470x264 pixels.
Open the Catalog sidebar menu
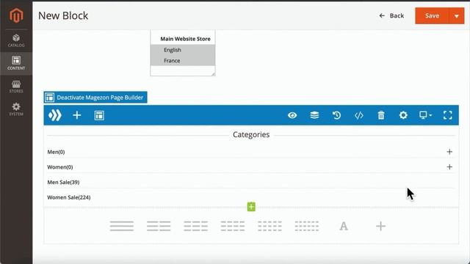[x=16, y=40]
